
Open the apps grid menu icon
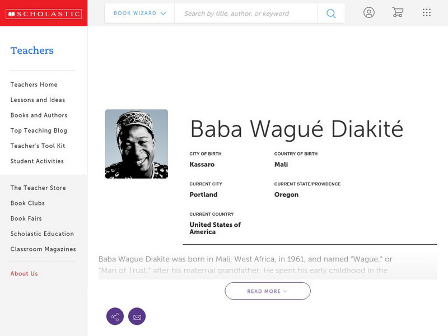pos(427,13)
